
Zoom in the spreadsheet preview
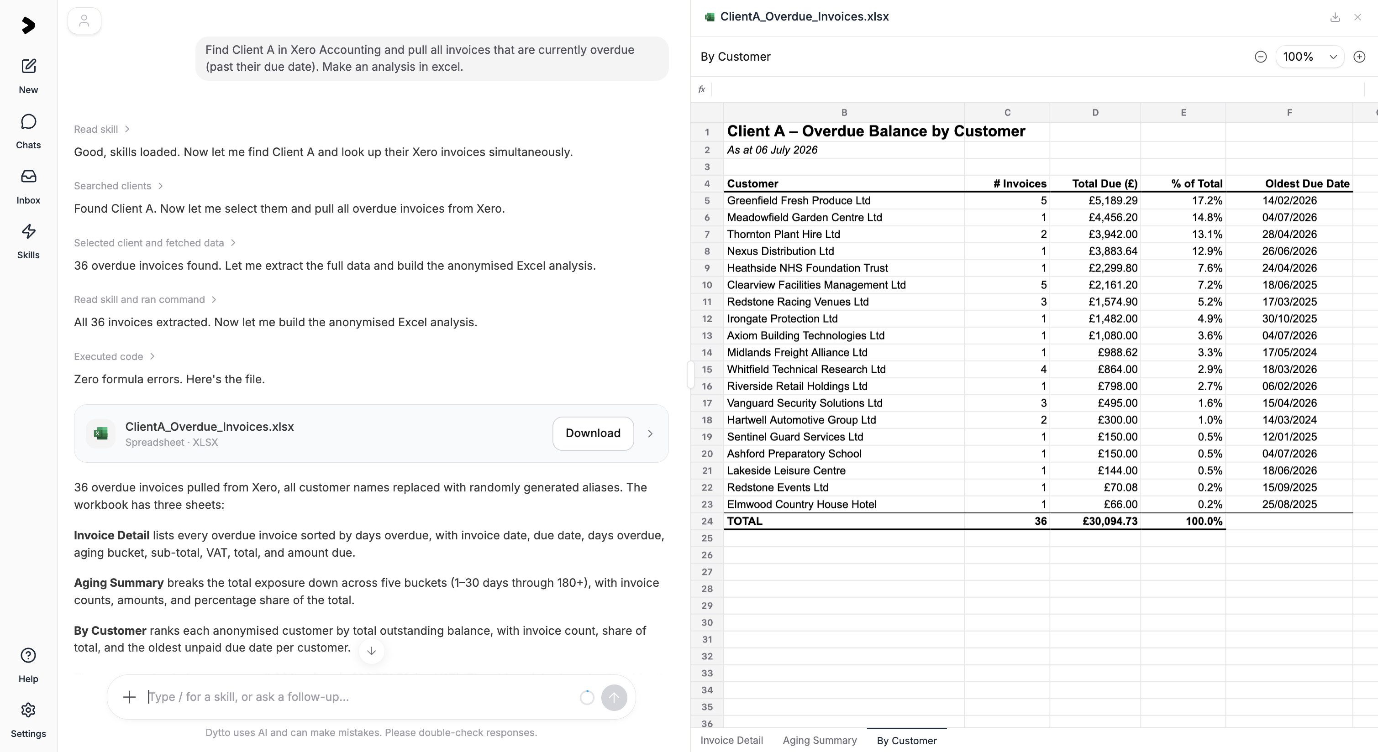[1359, 57]
